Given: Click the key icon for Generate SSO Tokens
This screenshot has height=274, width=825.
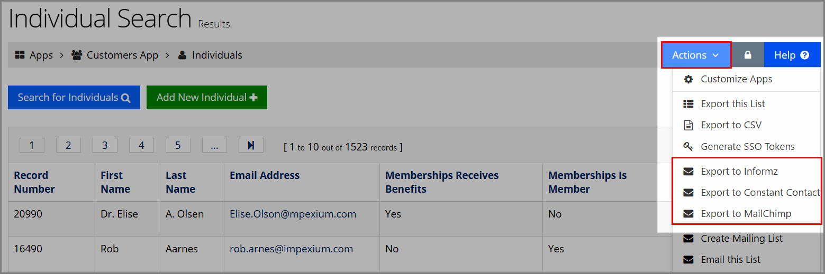Looking at the screenshot, I should pos(688,146).
